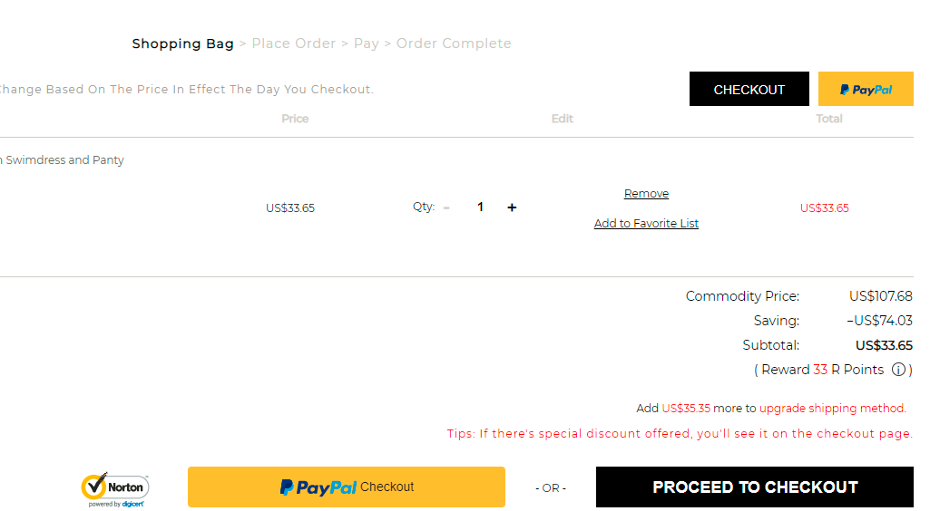
Task: Pay using the wide PayPal Checkout button
Action: (347, 487)
